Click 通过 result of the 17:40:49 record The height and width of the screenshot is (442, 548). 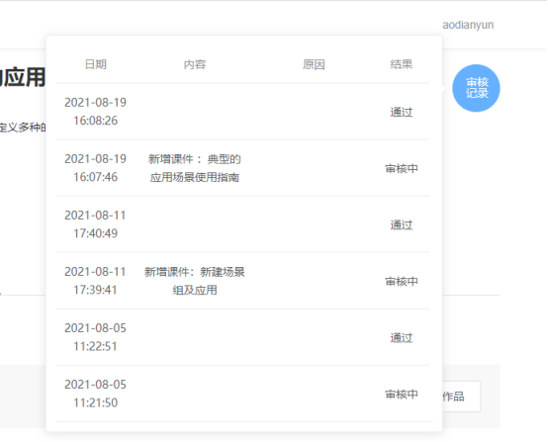[402, 225]
